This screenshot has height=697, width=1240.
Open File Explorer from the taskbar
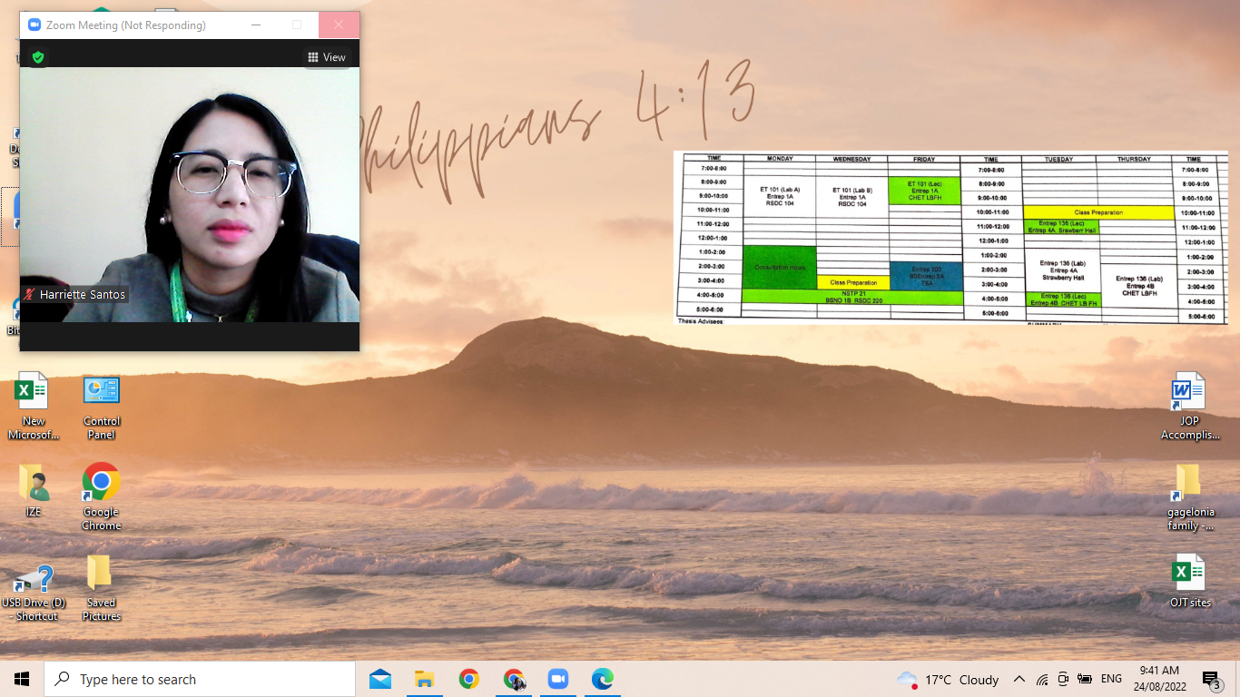point(424,679)
